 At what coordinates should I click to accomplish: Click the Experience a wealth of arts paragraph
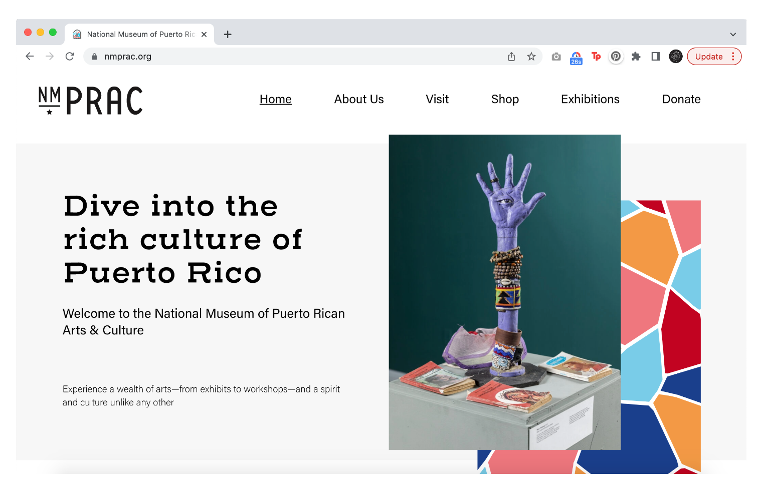[x=201, y=395]
